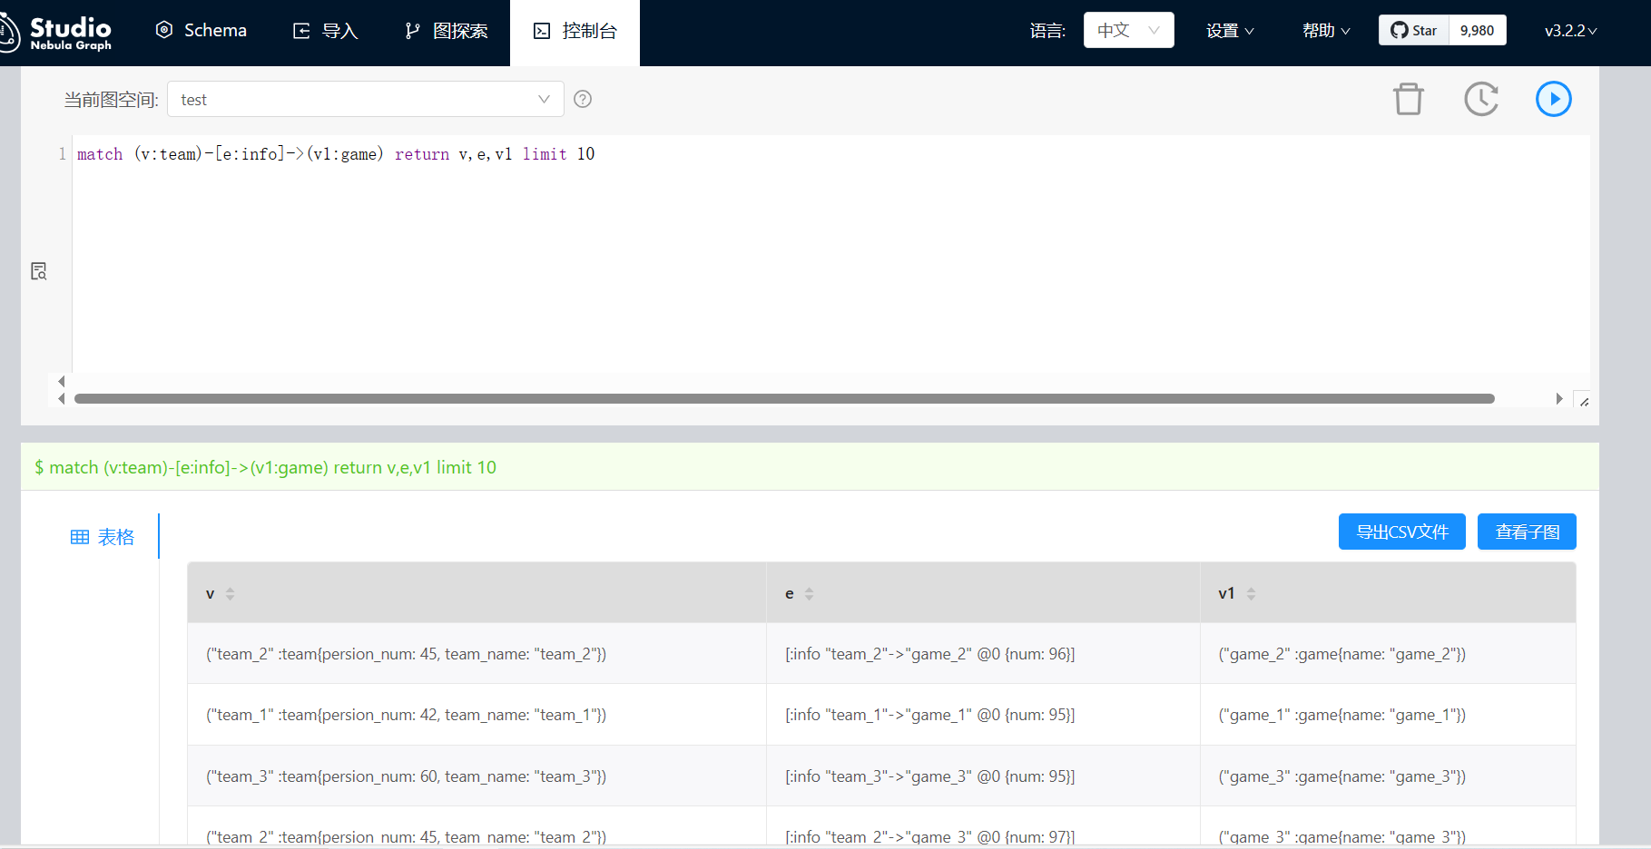This screenshot has width=1651, height=849.
Task: Click the 当前图空间 label
Action: (111, 100)
